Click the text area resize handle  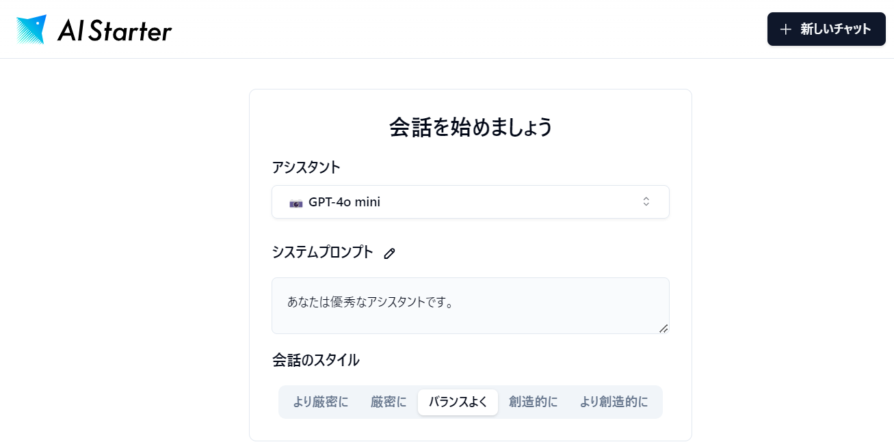pyautogui.click(x=663, y=328)
